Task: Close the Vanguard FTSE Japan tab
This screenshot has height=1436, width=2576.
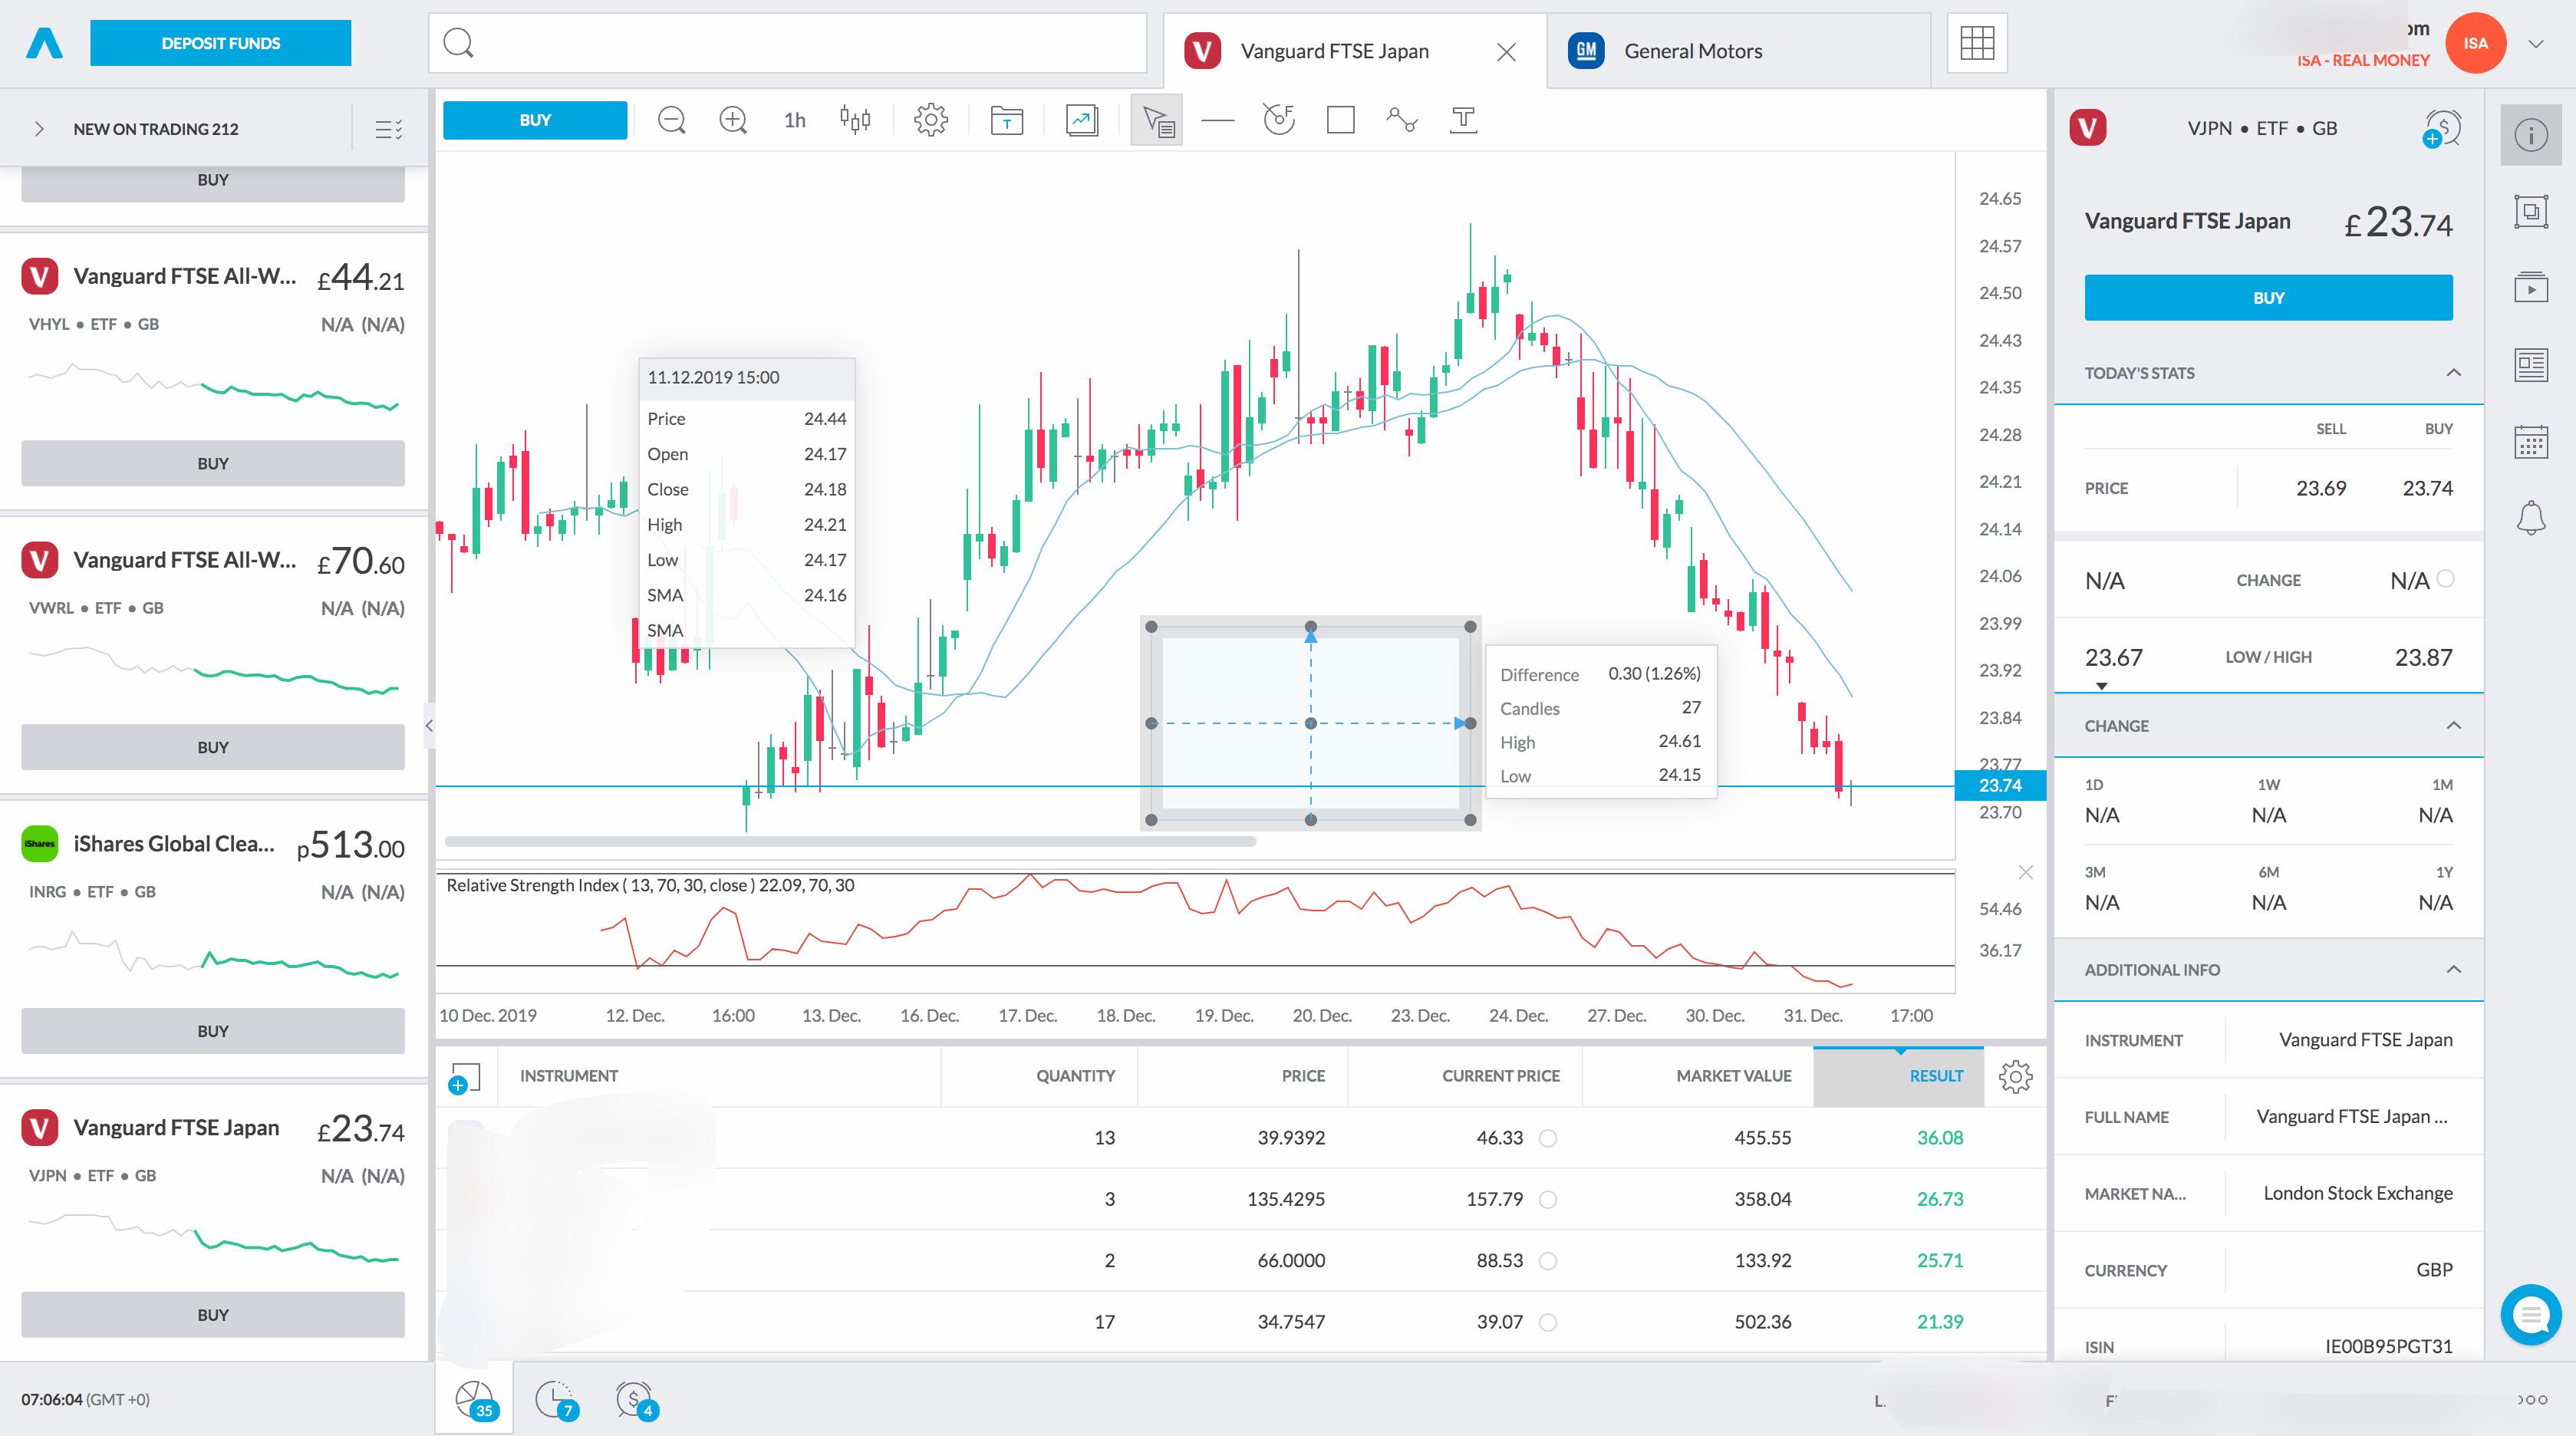Action: [1506, 52]
